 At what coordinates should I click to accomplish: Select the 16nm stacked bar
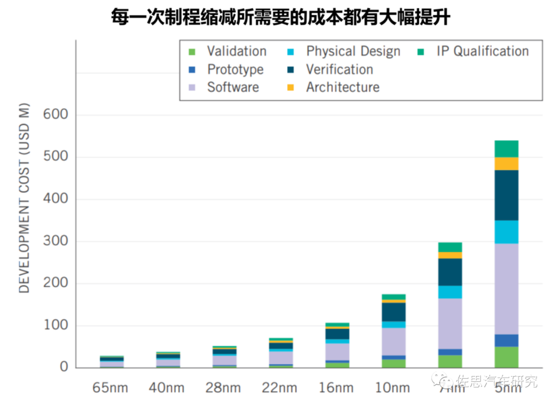coord(337,345)
